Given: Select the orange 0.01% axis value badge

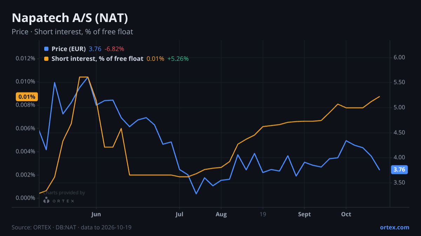Looking at the screenshot, I should click(27, 97).
